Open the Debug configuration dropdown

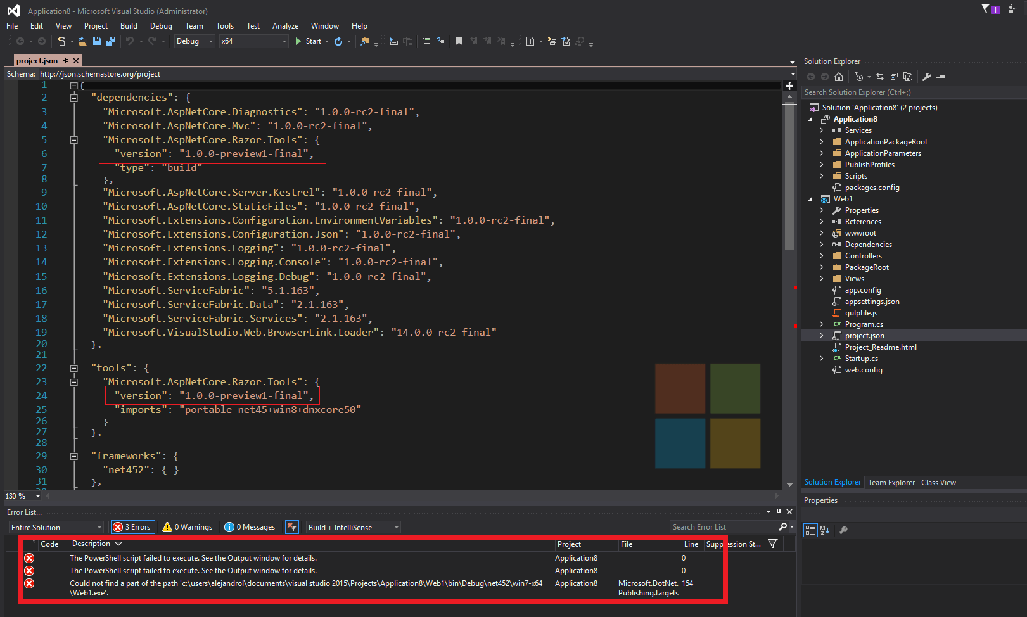[195, 41]
